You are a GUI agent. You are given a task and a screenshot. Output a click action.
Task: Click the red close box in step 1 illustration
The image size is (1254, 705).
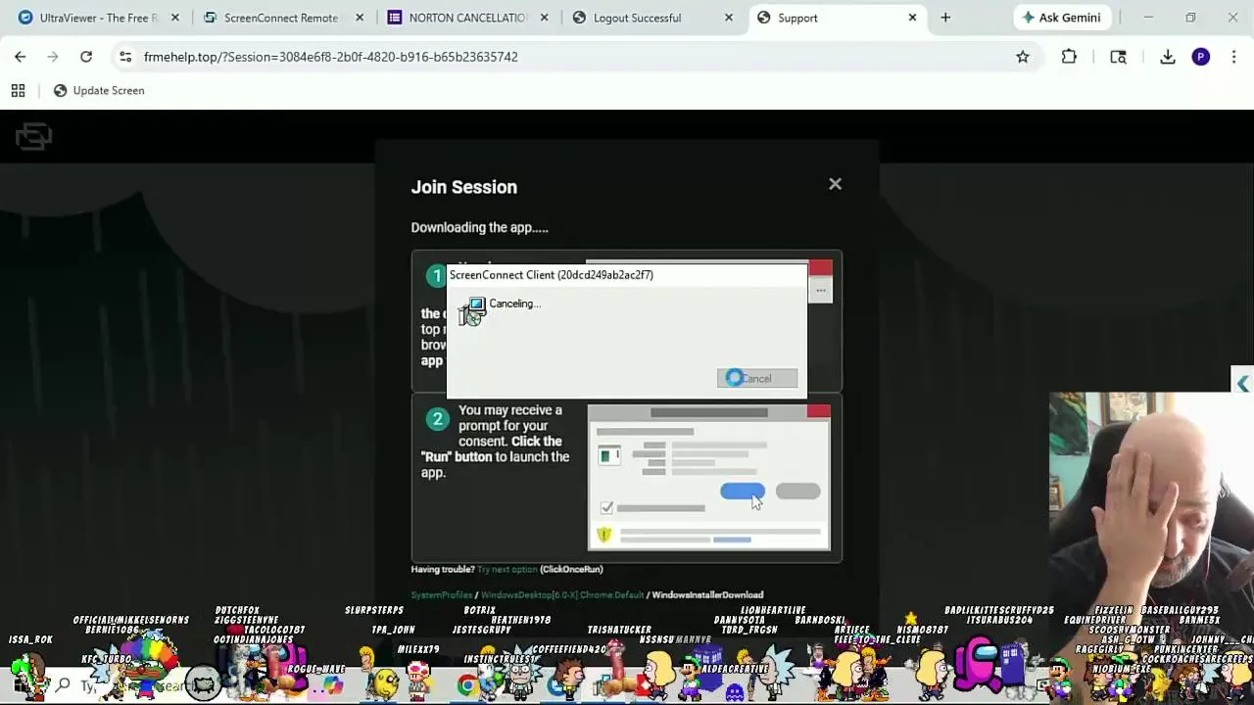pyautogui.click(x=821, y=267)
